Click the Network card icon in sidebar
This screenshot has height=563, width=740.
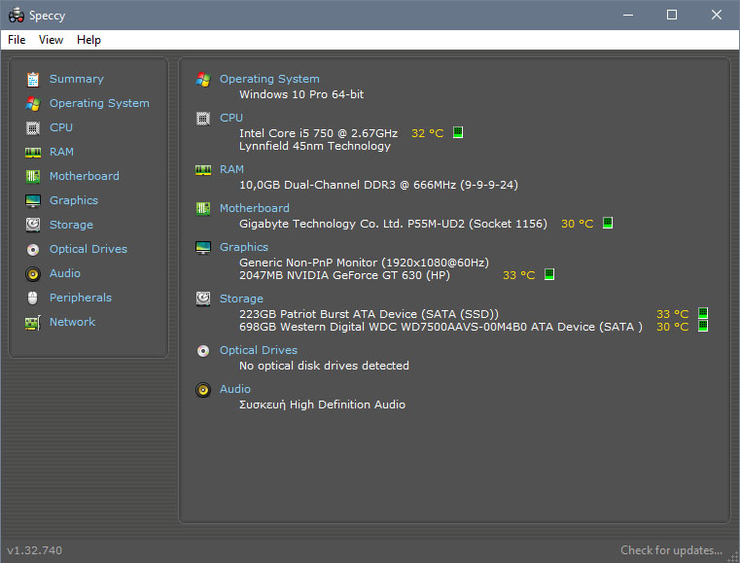pyautogui.click(x=32, y=322)
